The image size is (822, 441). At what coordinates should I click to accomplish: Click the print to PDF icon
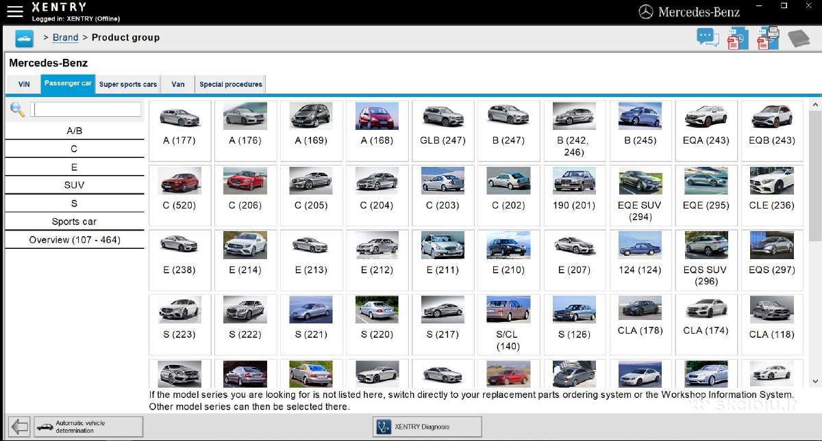pyautogui.click(x=768, y=38)
